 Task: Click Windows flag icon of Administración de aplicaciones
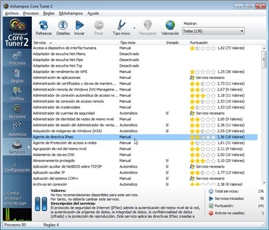pyautogui.click(x=192, y=78)
